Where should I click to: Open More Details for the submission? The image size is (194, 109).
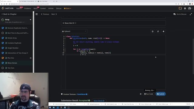coord(99,101)
